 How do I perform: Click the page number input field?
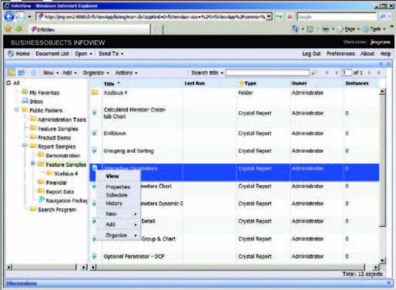coord(347,73)
